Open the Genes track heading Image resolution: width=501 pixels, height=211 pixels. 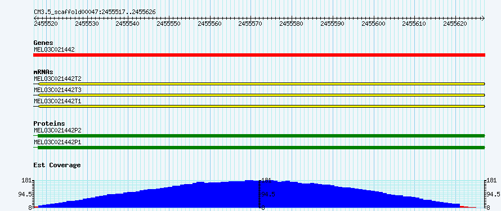[x=43, y=43]
